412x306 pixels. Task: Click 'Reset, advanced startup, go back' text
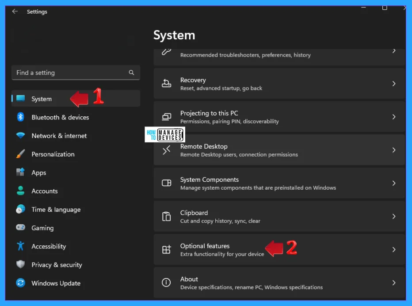[x=221, y=88]
